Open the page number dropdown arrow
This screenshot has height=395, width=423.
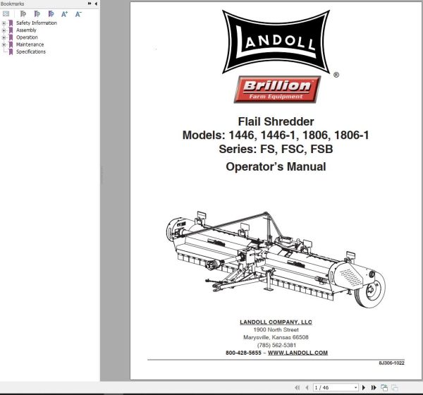(x=356, y=388)
